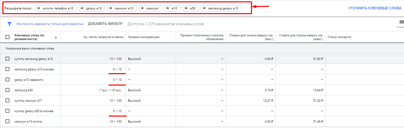Click the '1 тыс. – 10 тыс.' search volume cell
Screen dimensions: 404x128
pyautogui.click(x=110, y=90)
